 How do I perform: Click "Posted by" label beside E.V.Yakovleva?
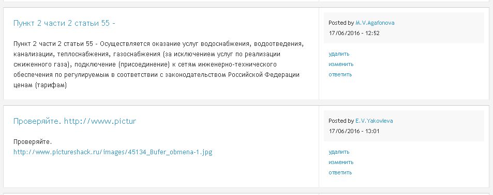coord(341,121)
